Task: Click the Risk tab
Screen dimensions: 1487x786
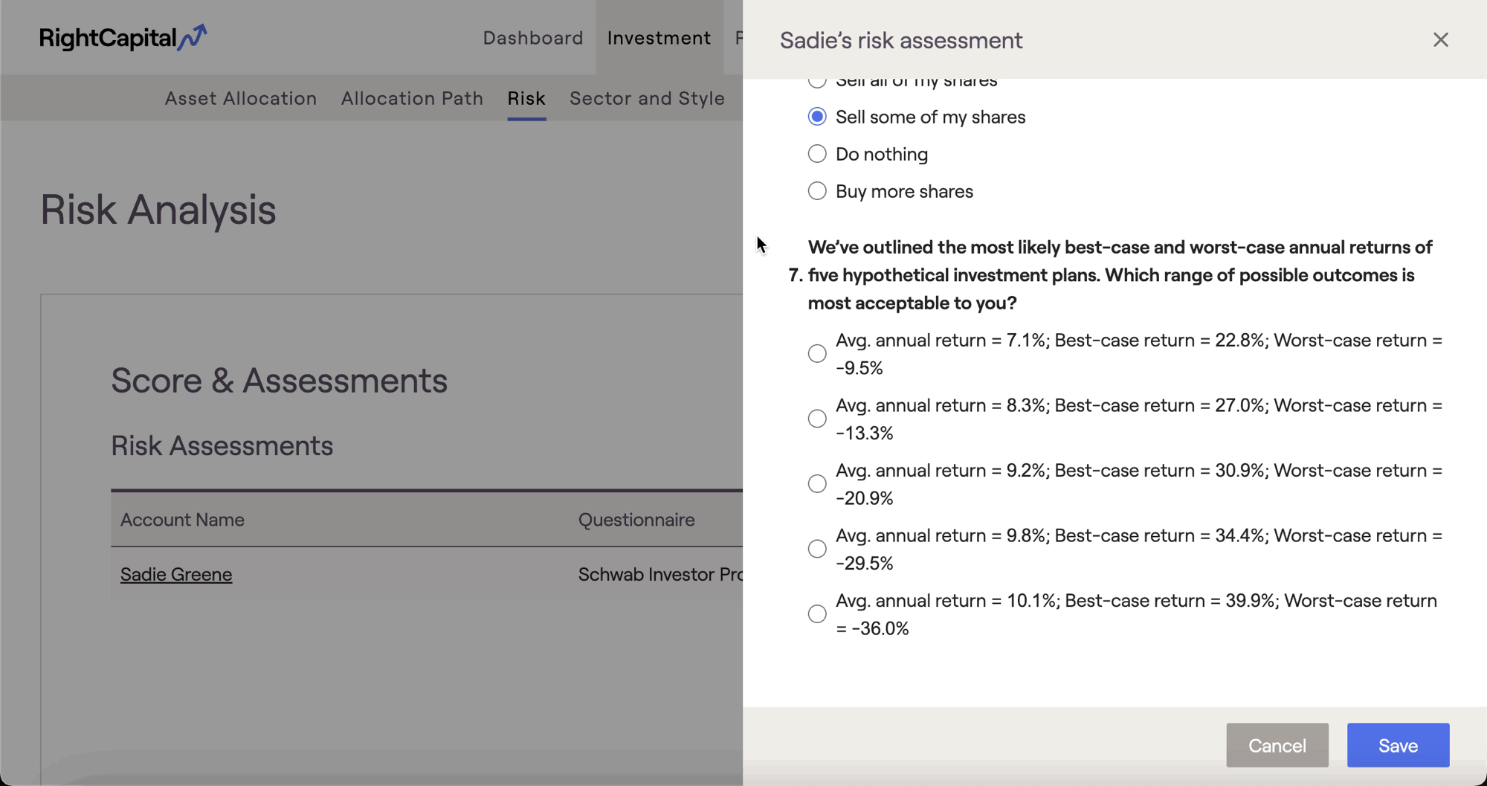Action: pyautogui.click(x=526, y=98)
